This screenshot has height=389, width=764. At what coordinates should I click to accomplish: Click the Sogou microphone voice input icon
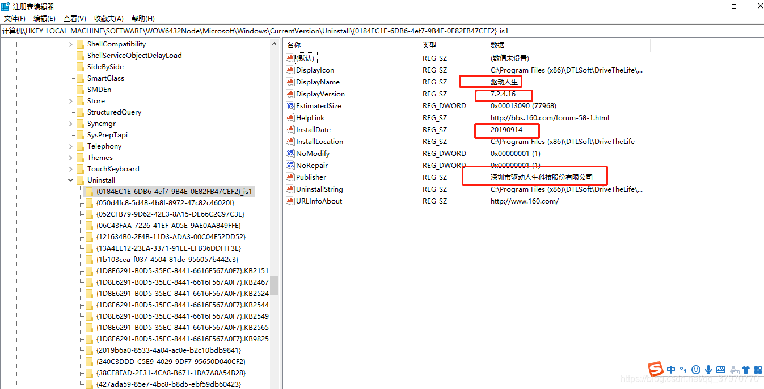[x=708, y=370]
